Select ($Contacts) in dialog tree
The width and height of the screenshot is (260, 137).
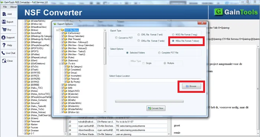click(73, 97)
